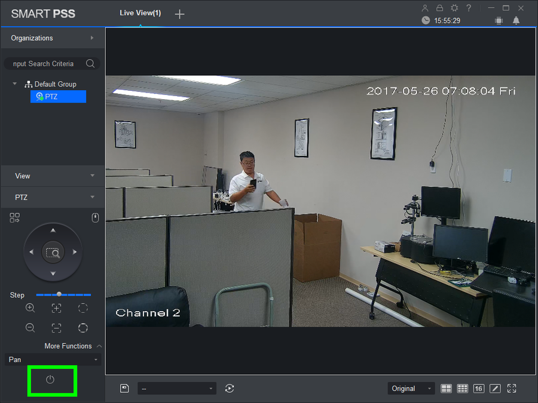538x403 pixels.
Task: Collapse More Functions
Action: click(x=73, y=346)
